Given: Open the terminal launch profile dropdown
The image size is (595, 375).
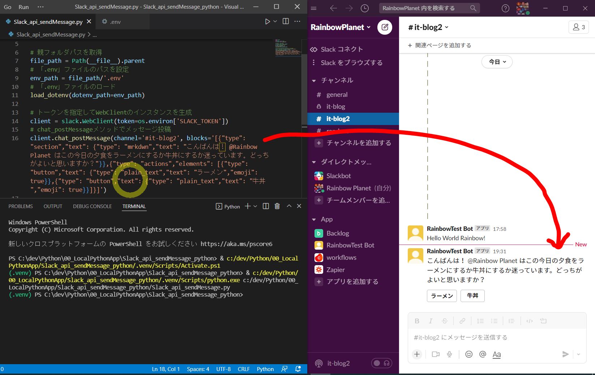Looking at the screenshot, I should pyautogui.click(x=255, y=206).
